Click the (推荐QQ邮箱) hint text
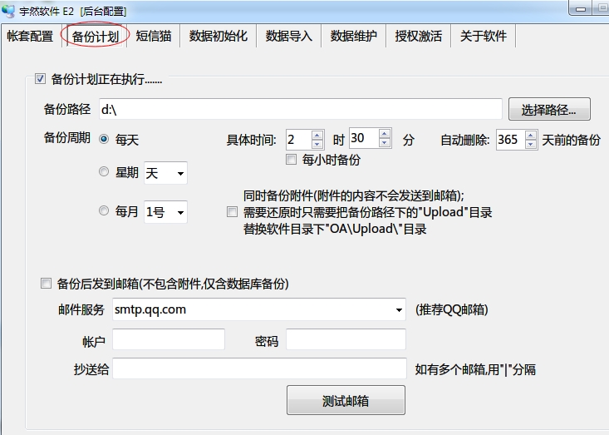 [452, 310]
